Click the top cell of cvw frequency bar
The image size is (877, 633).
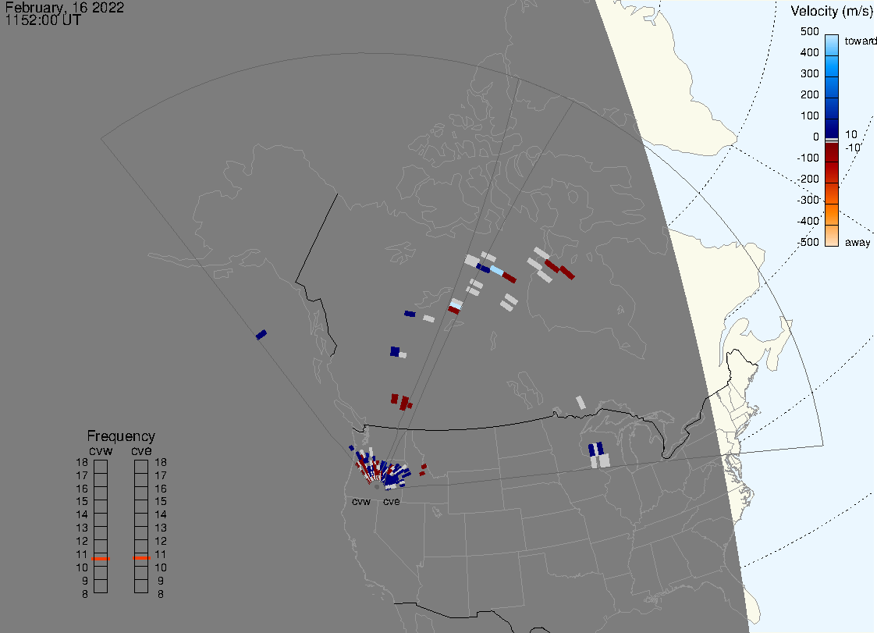[x=101, y=467]
